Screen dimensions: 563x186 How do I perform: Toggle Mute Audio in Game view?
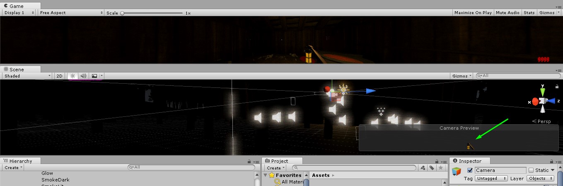point(507,12)
